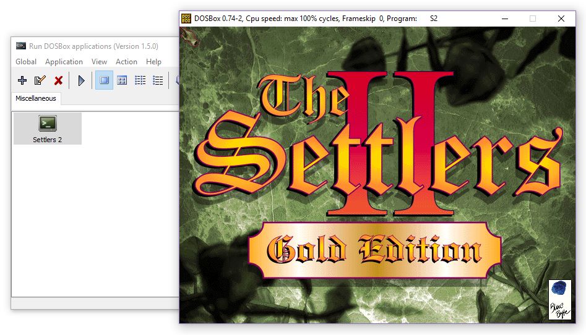Switch to the small list view icon
Image resolution: width=586 pixels, height=335 pixels.
click(140, 80)
